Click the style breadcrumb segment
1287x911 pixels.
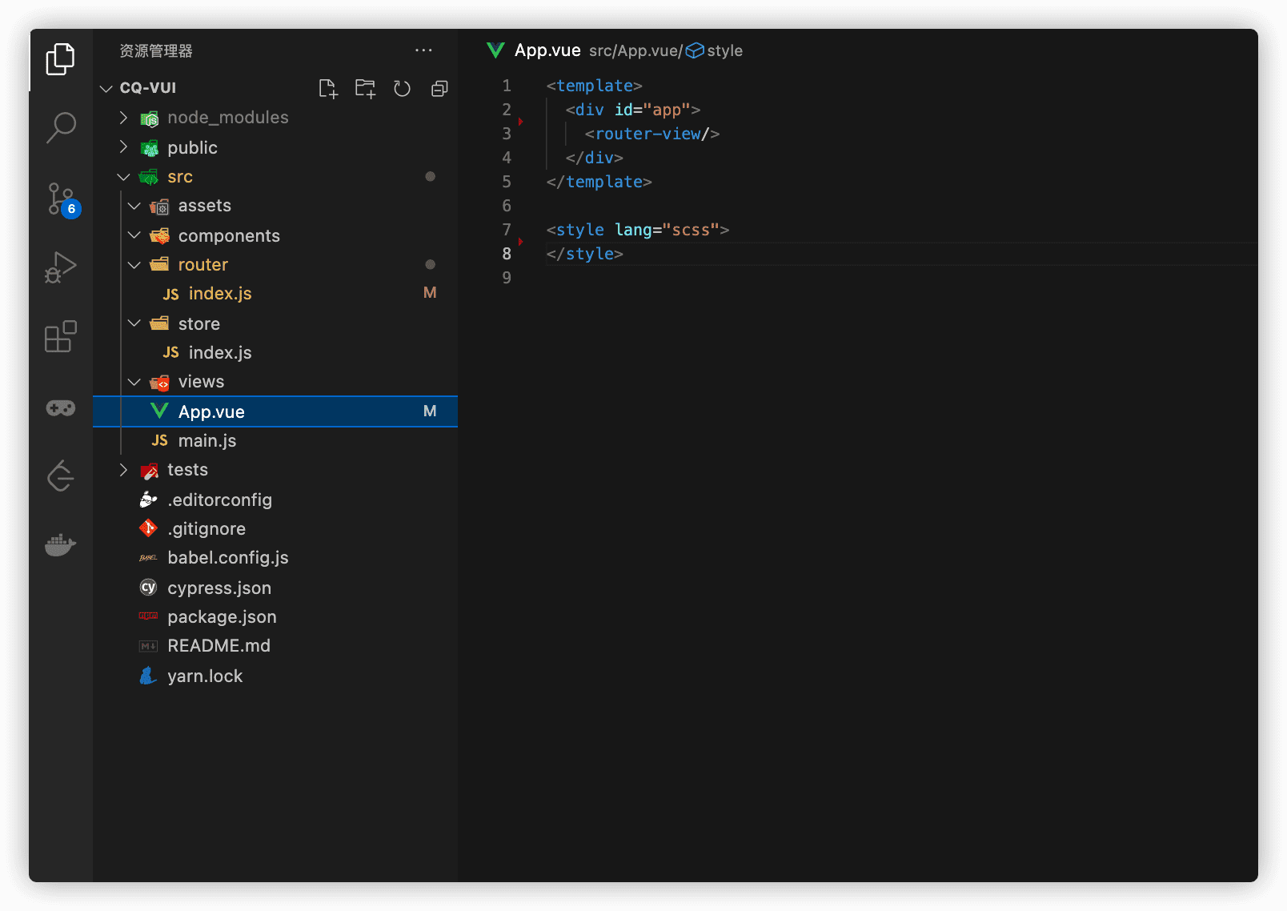(x=724, y=50)
